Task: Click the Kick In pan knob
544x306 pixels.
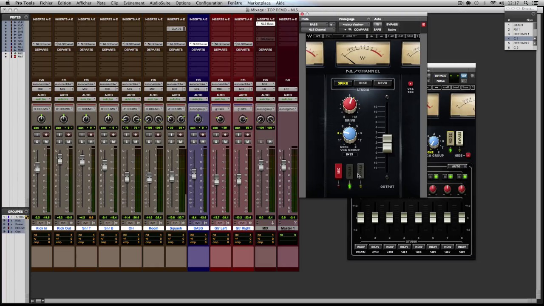Action: click(41, 119)
